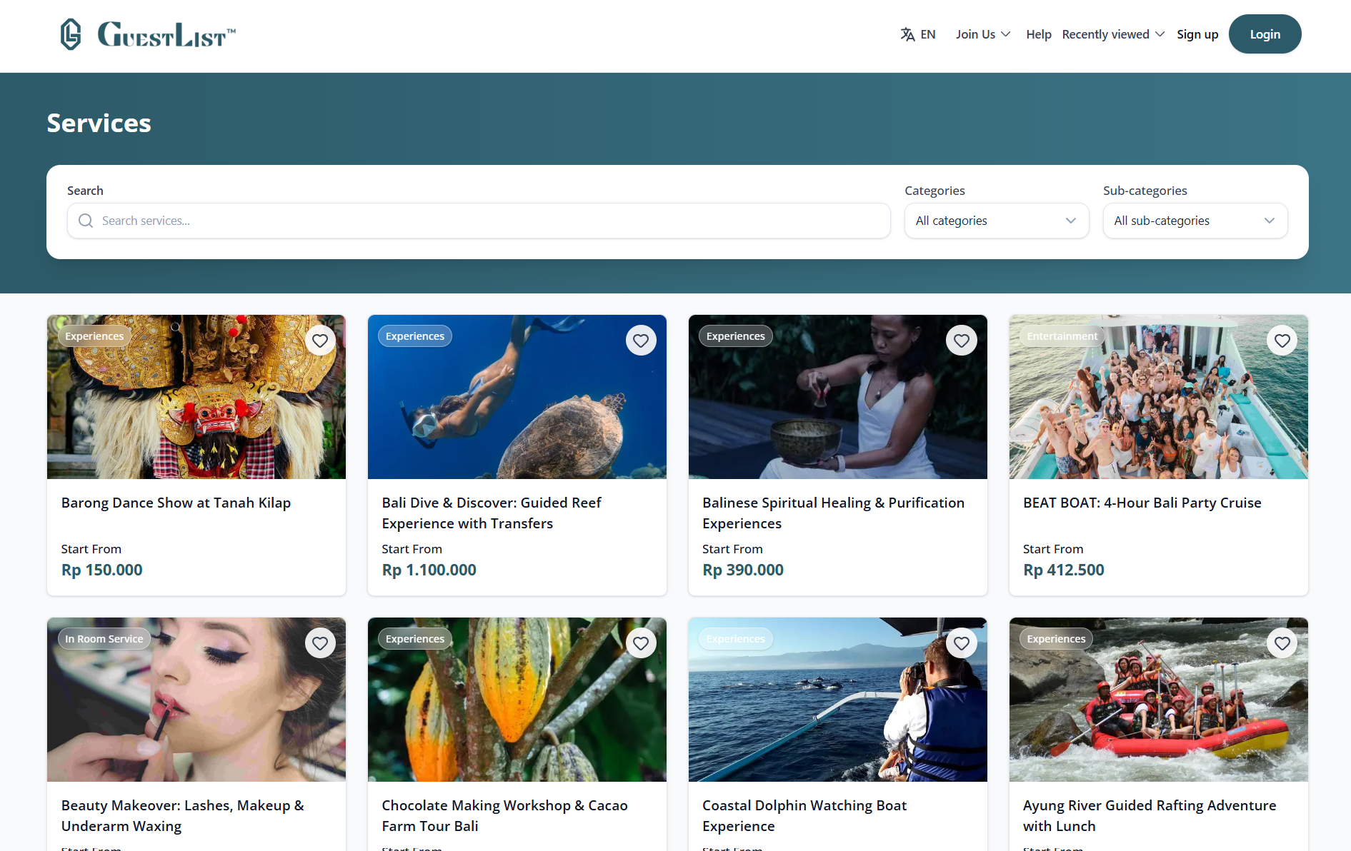This screenshot has height=851, width=1351.
Task: Click the Rp 150.000 price
Action: [x=101, y=570]
